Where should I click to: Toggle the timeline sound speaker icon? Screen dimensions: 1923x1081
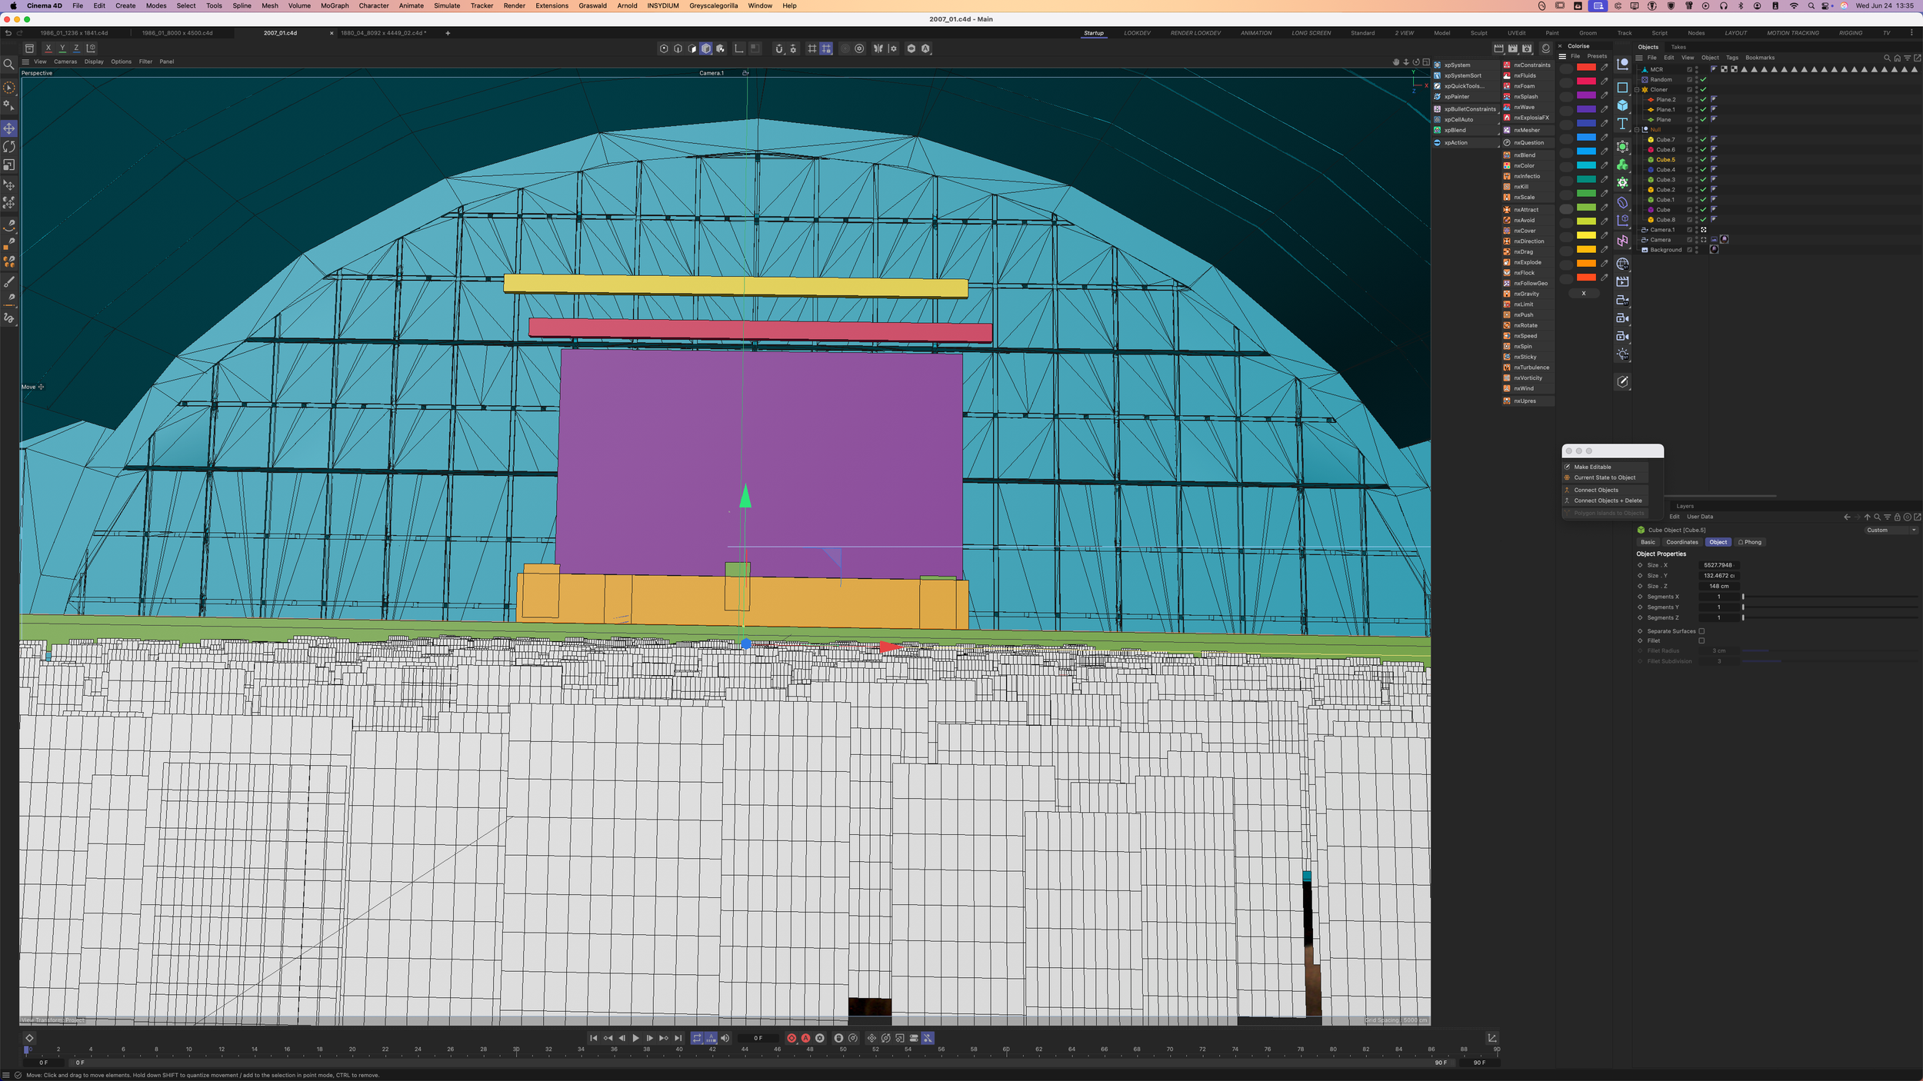(725, 1038)
